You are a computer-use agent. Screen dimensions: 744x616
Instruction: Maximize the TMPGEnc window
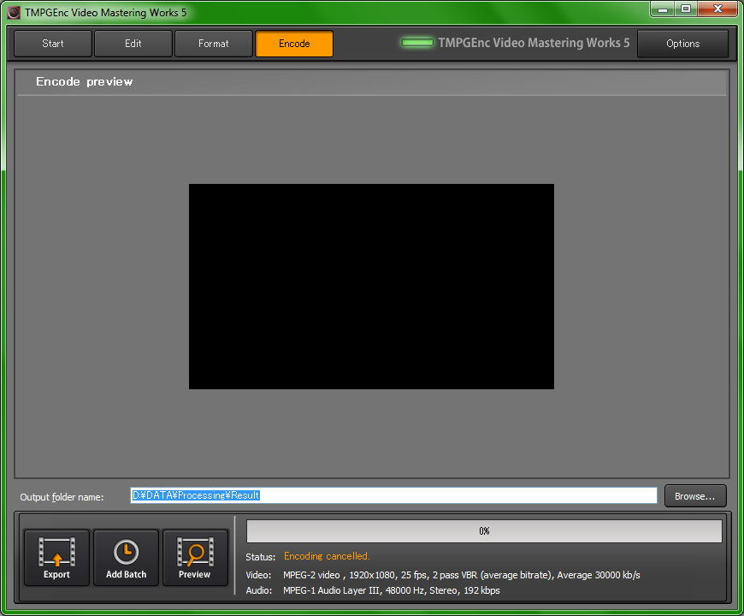coord(686,9)
